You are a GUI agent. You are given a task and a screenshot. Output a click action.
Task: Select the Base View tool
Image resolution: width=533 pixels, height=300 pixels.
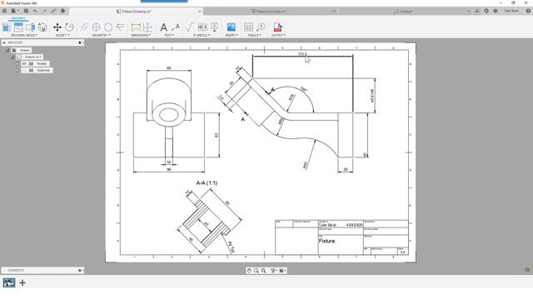coord(7,27)
